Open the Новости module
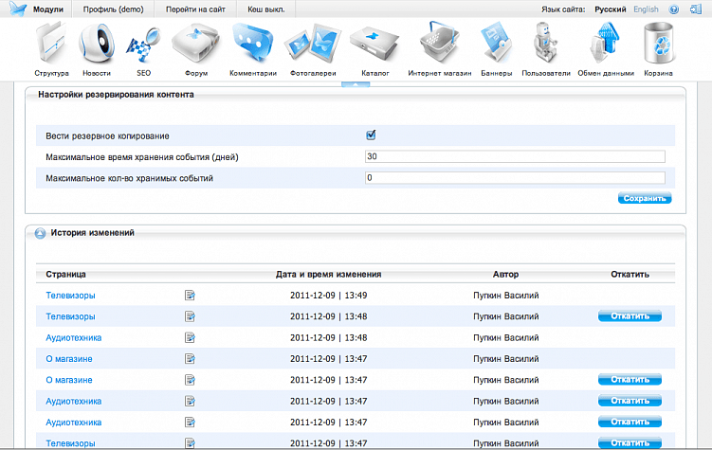Image resolution: width=712 pixels, height=450 pixels. point(96,46)
